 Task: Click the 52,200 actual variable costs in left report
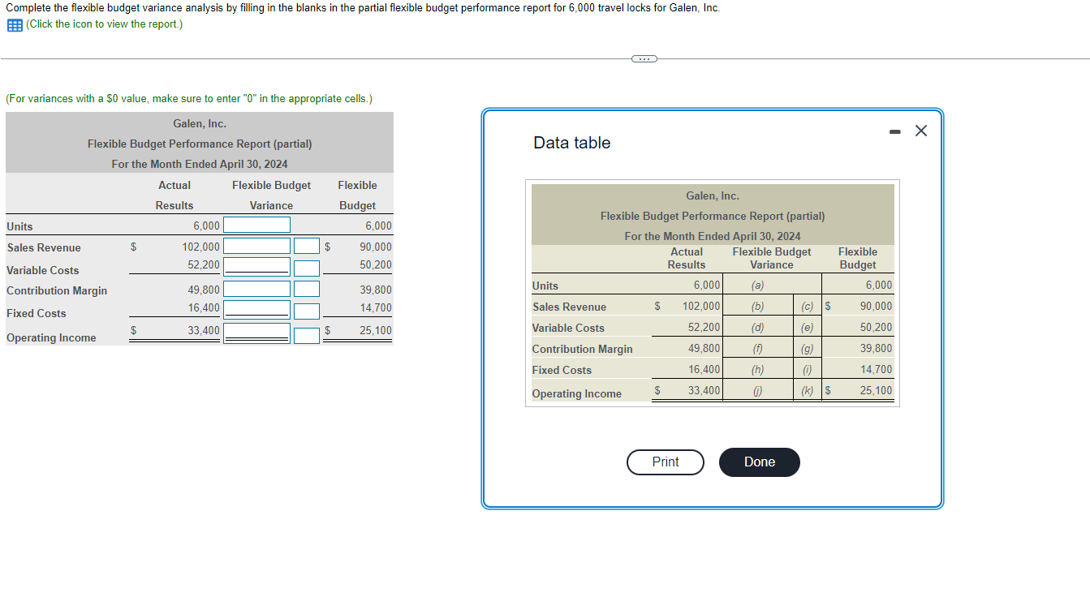tap(203, 264)
